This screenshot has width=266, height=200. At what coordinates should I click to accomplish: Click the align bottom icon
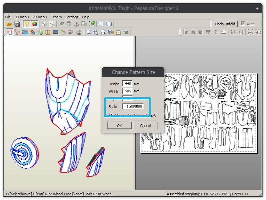(223, 32)
